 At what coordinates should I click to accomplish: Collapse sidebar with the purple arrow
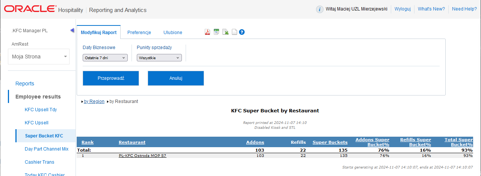[72, 30]
